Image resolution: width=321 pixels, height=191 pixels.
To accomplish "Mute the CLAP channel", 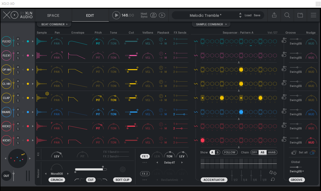I will pyautogui.click(x=18, y=95).
